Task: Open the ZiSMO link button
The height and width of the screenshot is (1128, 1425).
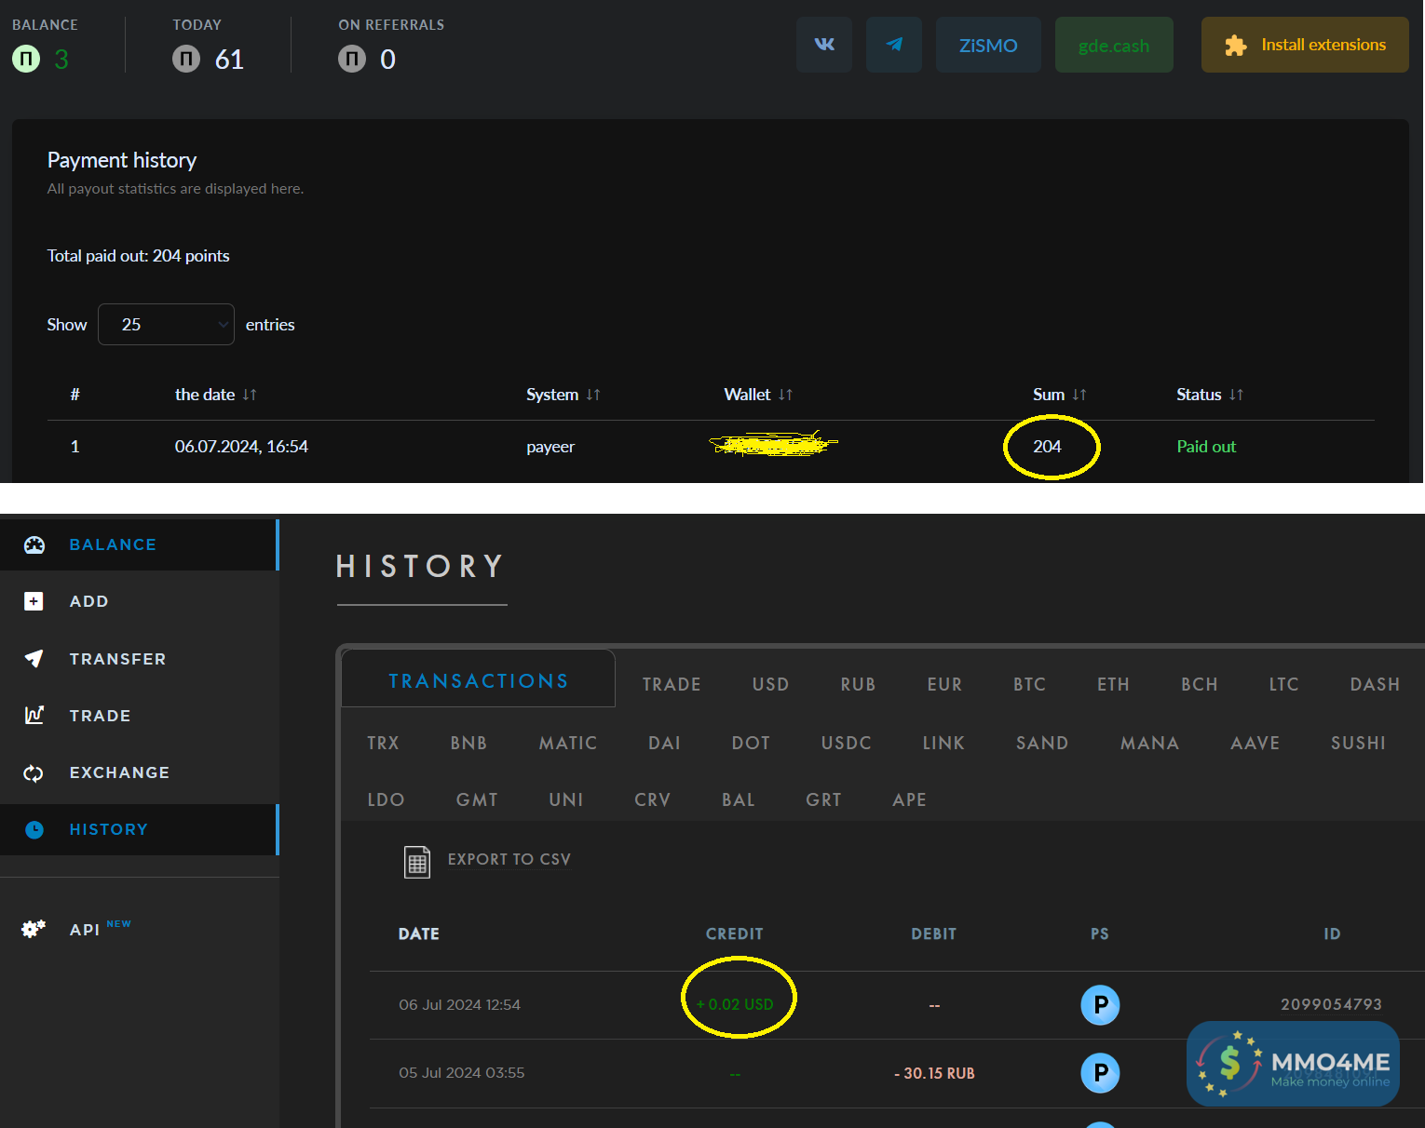Action: pos(988,45)
